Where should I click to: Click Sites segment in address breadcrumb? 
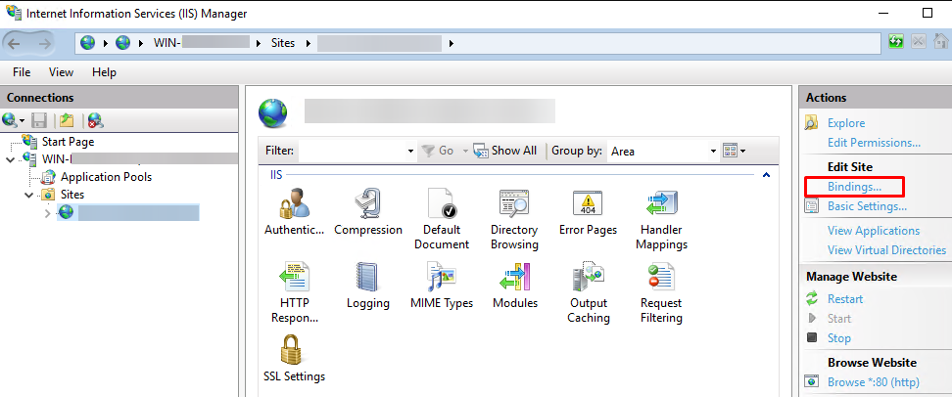point(283,43)
